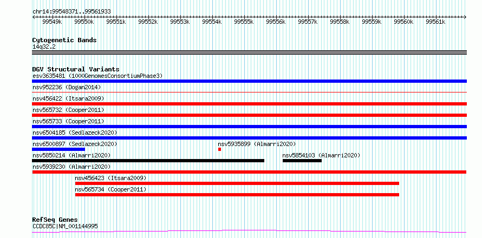Open nsv6500897 (Sedlazeck2020) variant label
This screenshot has height=238, width=482.
click(x=75, y=144)
